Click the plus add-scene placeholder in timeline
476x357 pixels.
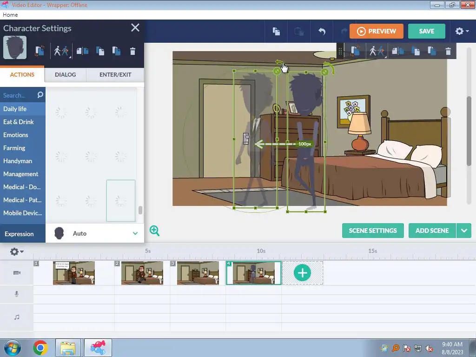(x=302, y=273)
